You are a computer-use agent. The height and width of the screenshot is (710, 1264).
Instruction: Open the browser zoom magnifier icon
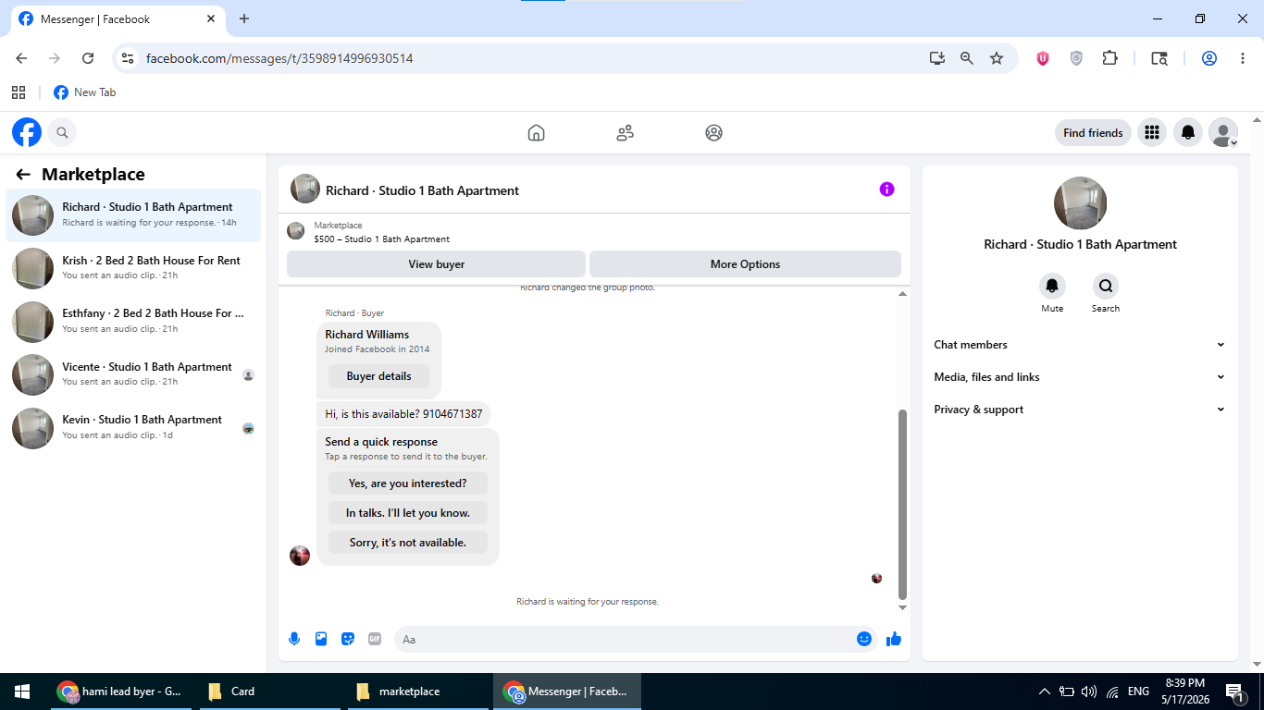(967, 58)
